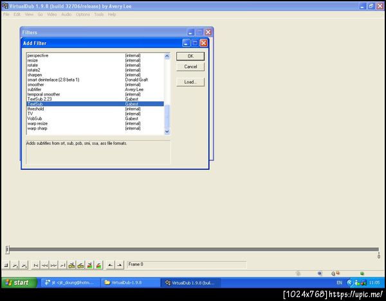Jump to start of video icon

coord(35,265)
